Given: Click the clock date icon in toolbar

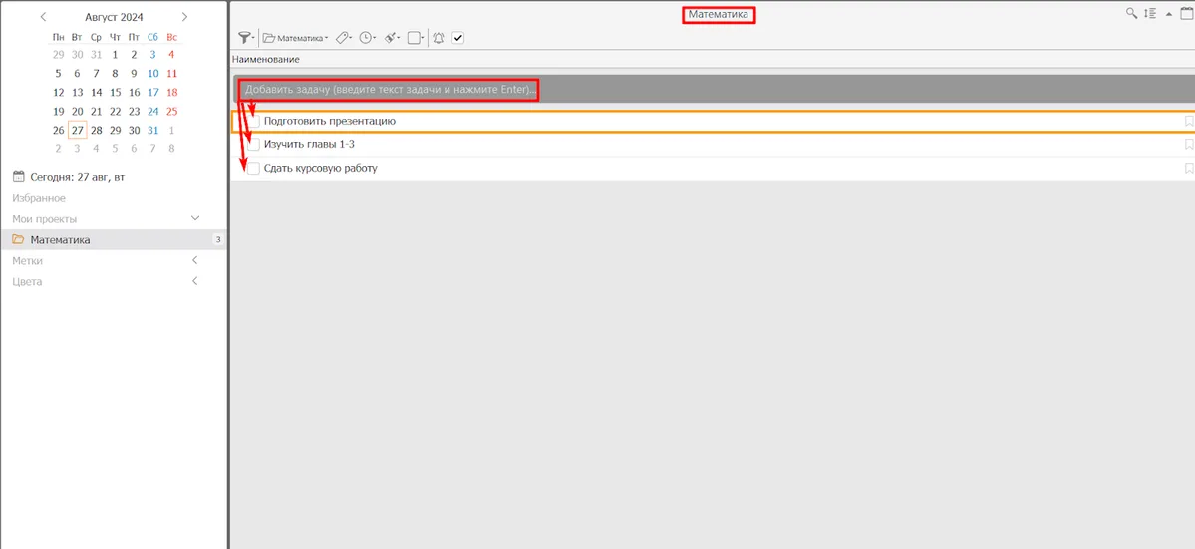Looking at the screenshot, I should click(x=366, y=38).
